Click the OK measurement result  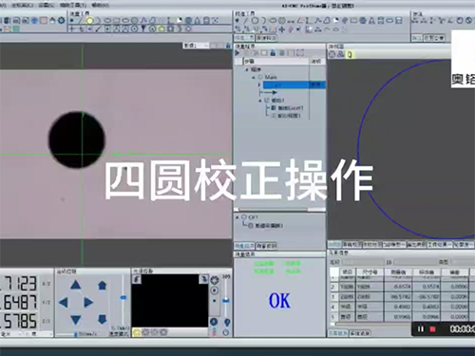pyautogui.click(x=279, y=301)
